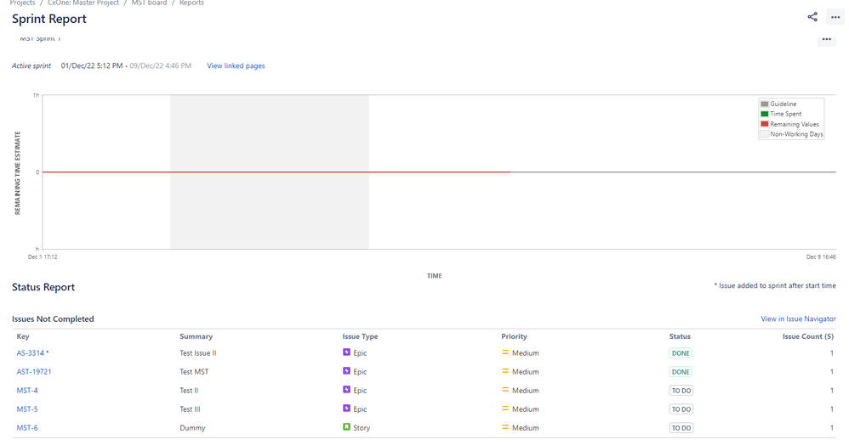Open issue MST-6

(27, 428)
